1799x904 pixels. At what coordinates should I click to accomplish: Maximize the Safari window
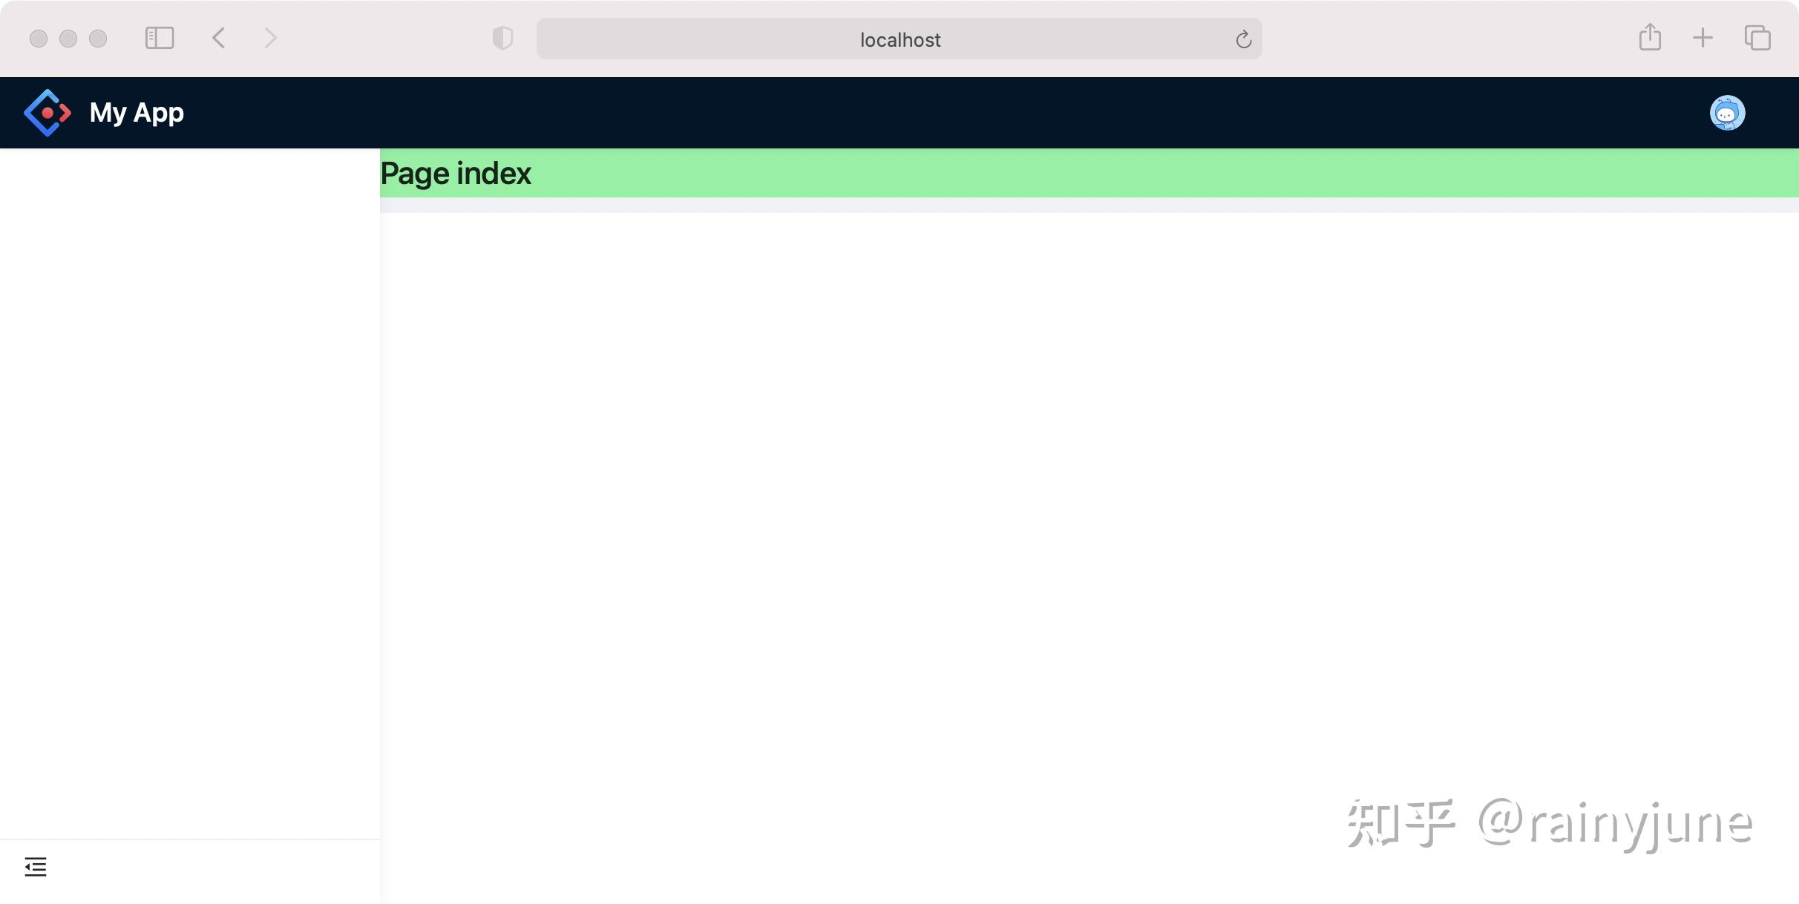coord(98,39)
